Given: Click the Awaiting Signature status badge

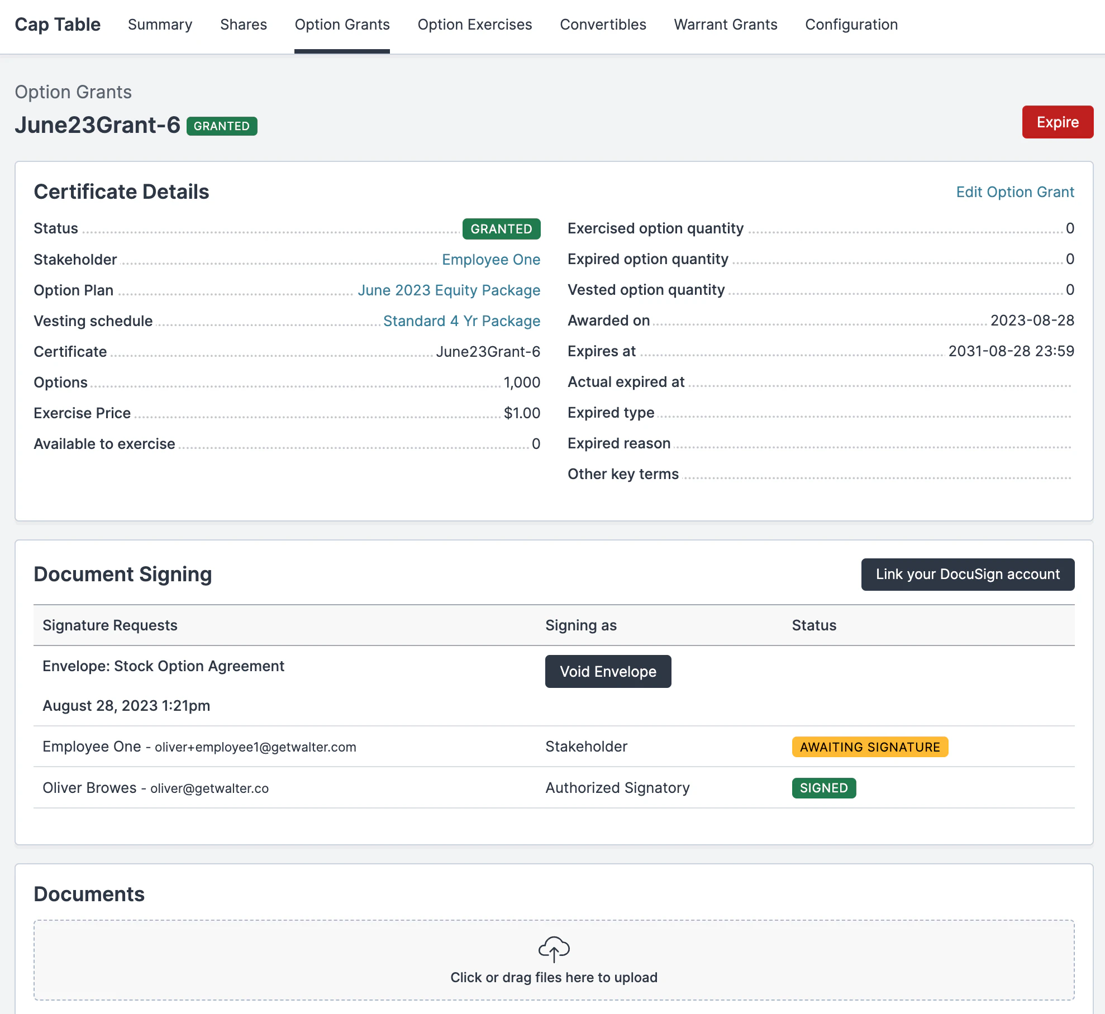Looking at the screenshot, I should (x=870, y=747).
